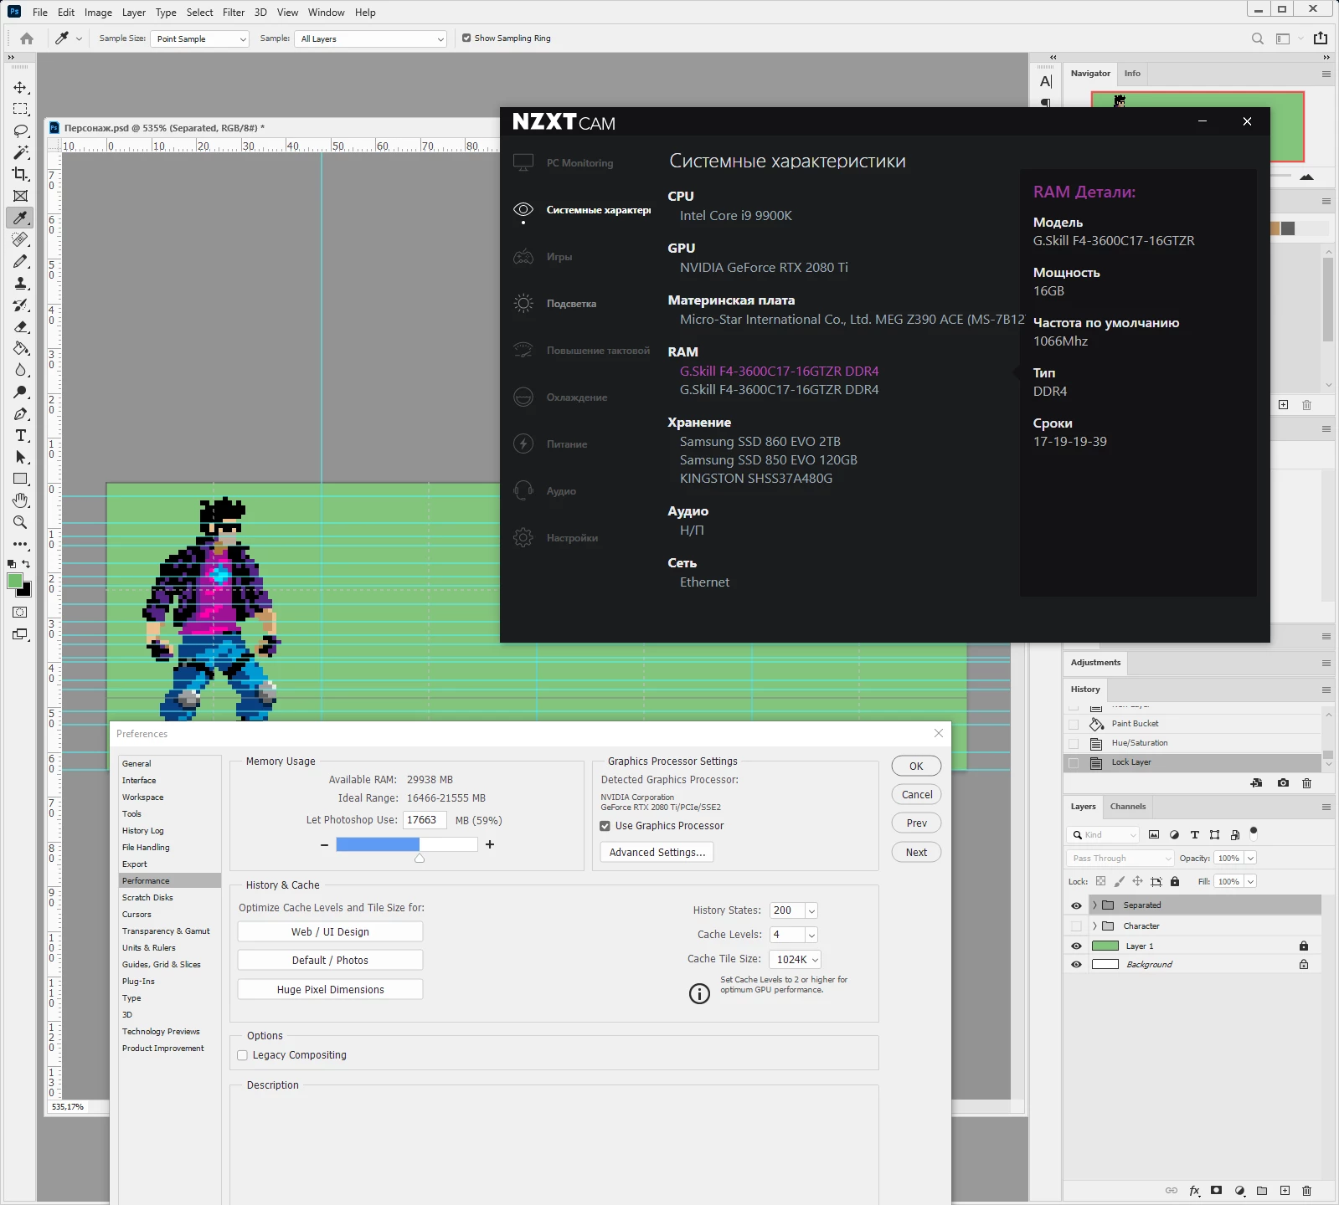Select the Rectangle shape tool
The height and width of the screenshot is (1205, 1339).
click(20, 479)
